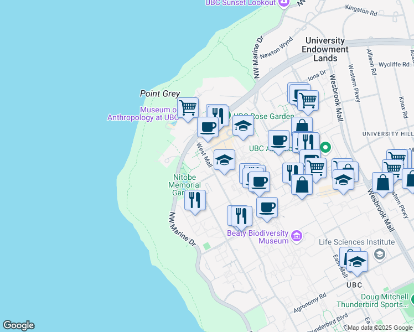This screenshot has height=332, width=414.
Task: Click restaurant marker above Beaty Biodiversity Museum label
Action: point(241,216)
